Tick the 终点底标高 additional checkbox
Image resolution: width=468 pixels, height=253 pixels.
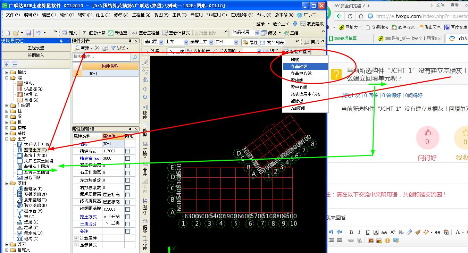coord(128,202)
